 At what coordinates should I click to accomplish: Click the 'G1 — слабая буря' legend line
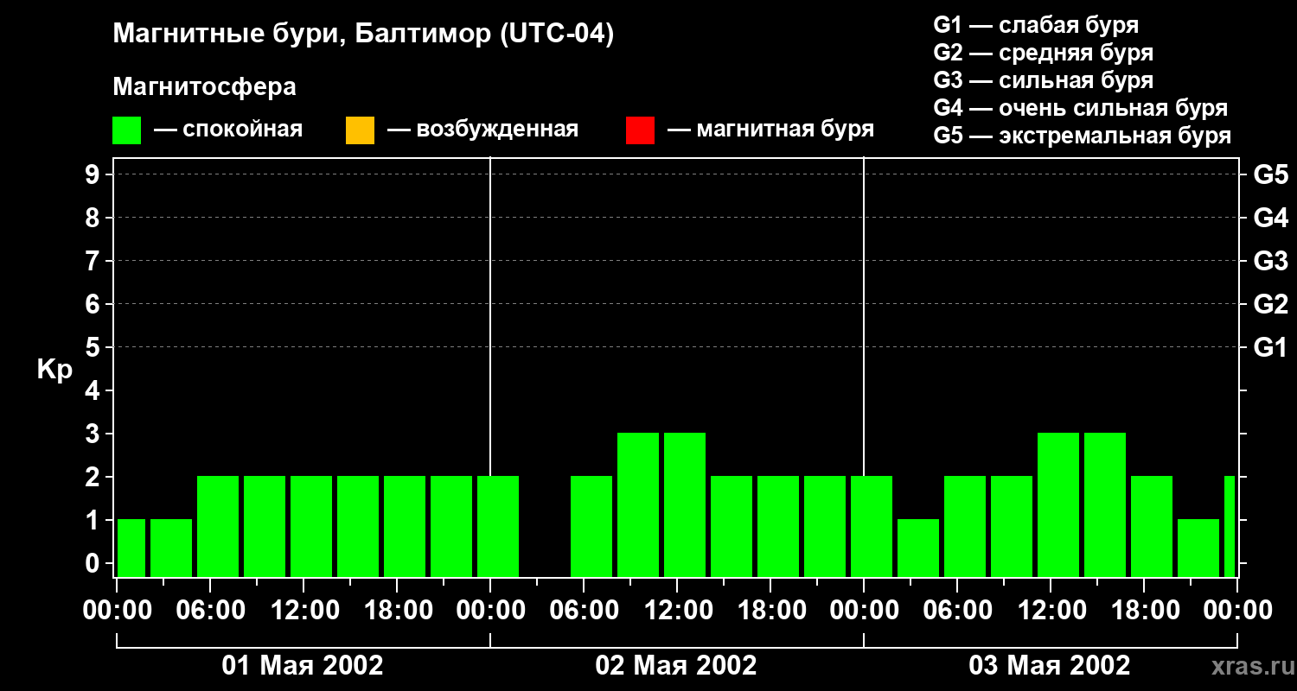point(1036,25)
